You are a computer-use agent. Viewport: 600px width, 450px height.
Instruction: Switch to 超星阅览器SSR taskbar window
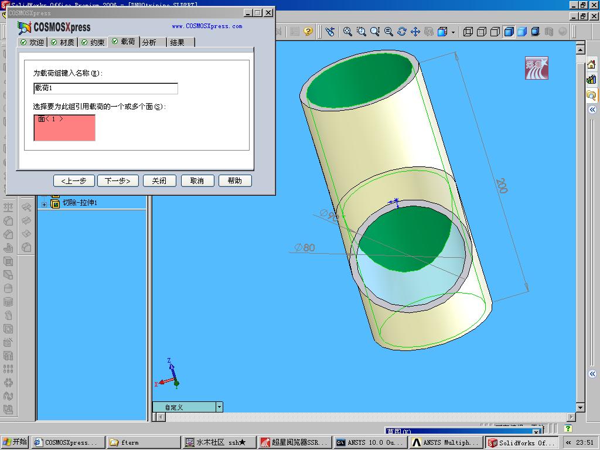coord(295,442)
